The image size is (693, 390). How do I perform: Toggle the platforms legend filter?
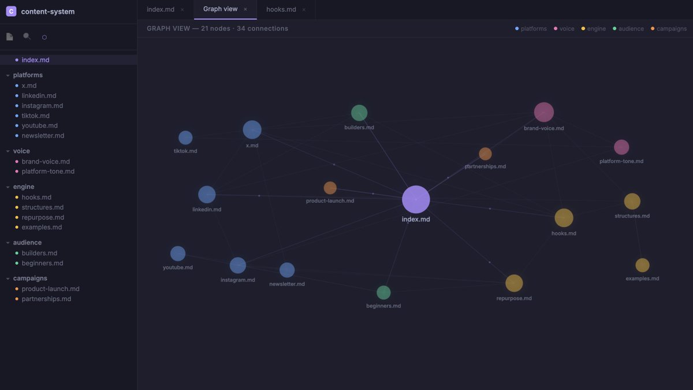click(531, 28)
